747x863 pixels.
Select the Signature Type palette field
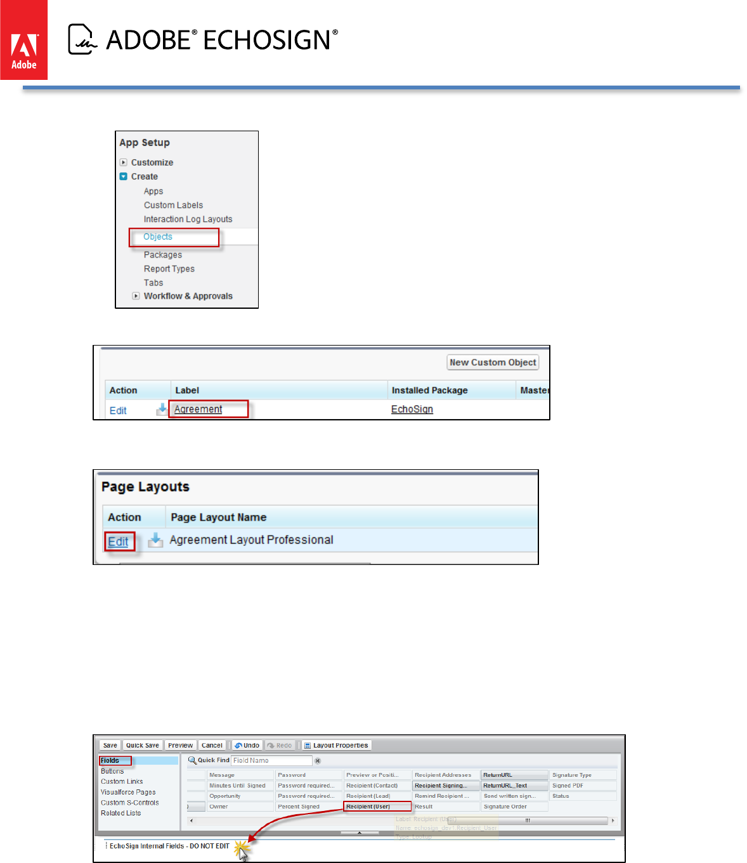coord(583,775)
